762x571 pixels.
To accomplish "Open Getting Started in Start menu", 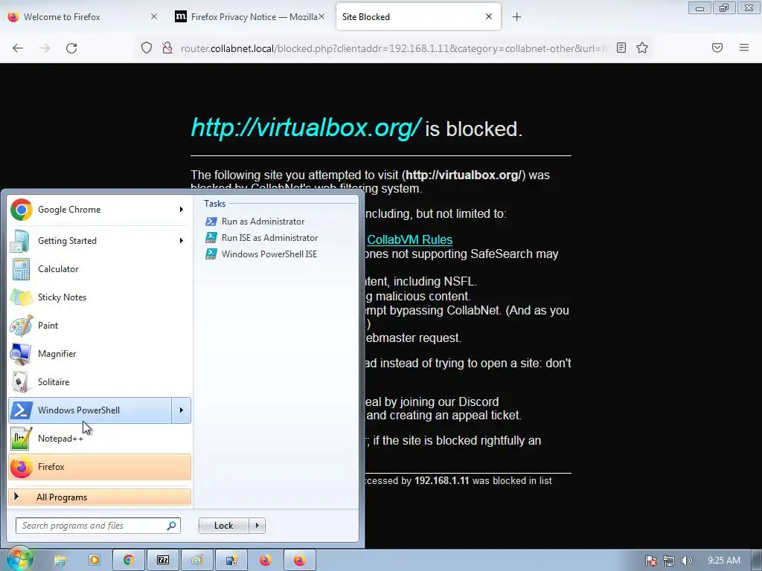I will click(x=90, y=241).
